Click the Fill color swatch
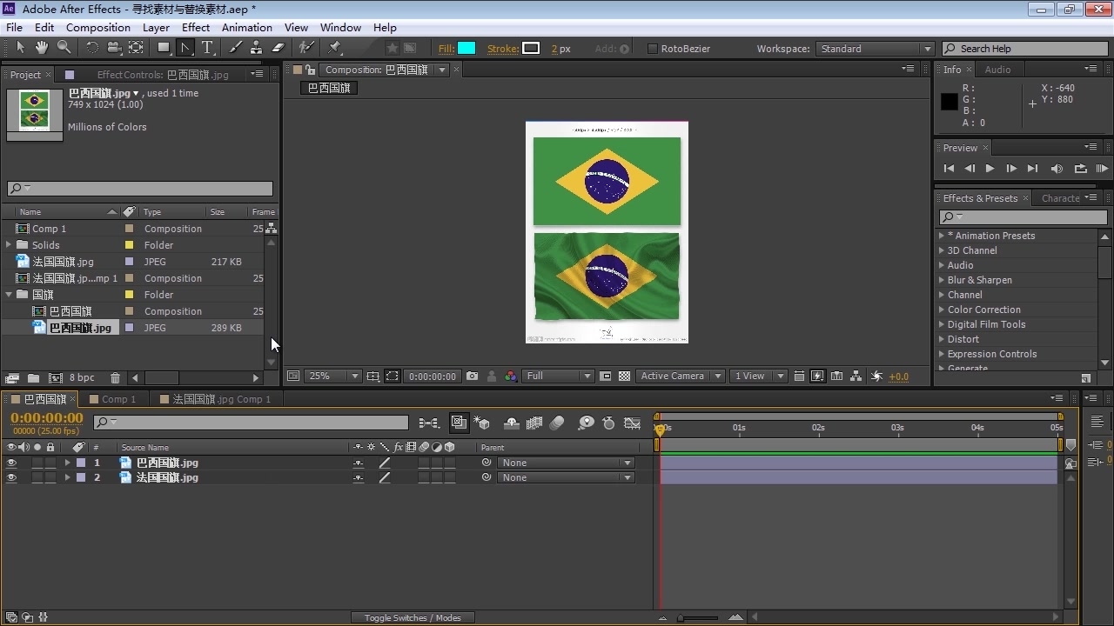1114x626 pixels. click(x=466, y=49)
